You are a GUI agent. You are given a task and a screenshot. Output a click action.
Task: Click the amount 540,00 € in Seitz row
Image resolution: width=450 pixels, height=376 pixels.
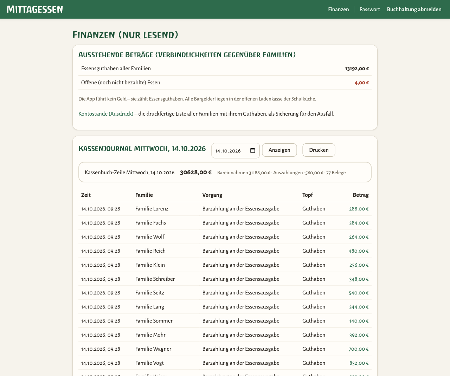359,293
